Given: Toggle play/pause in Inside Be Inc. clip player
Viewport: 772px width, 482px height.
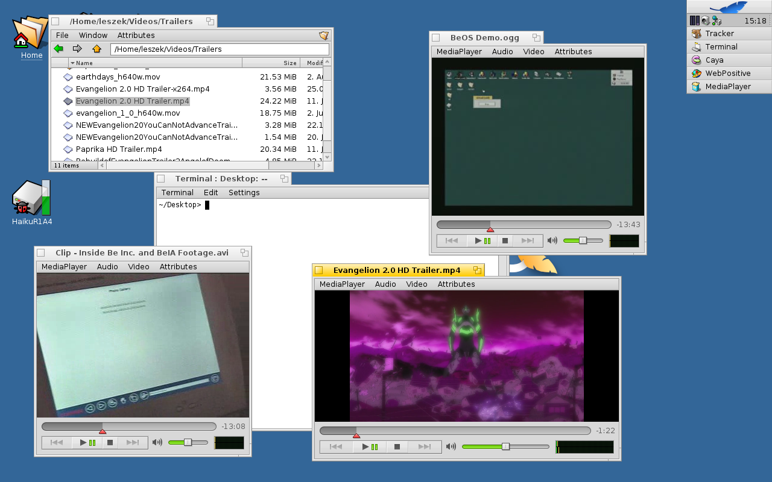Looking at the screenshot, I should 87,443.
